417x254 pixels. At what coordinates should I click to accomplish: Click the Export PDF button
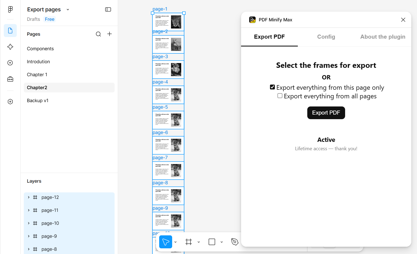point(326,113)
